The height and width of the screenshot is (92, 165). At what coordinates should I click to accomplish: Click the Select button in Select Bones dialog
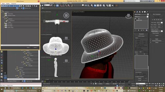click(28, 48)
